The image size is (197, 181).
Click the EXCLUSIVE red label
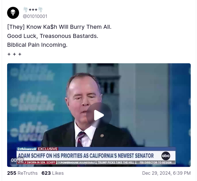coord(48,149)
